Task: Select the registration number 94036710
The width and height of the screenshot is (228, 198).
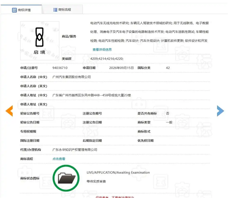Action: pyautogui.click(x=60, y=68)
